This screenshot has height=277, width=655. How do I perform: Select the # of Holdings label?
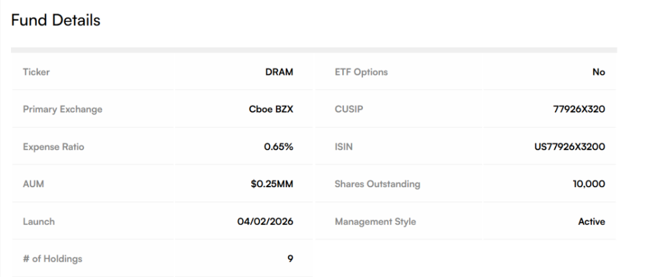(53, 259)
